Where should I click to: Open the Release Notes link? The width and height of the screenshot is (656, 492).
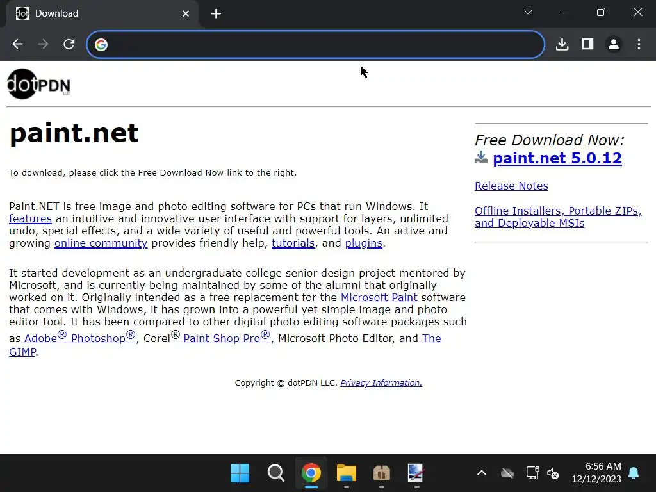click(511, 186)
